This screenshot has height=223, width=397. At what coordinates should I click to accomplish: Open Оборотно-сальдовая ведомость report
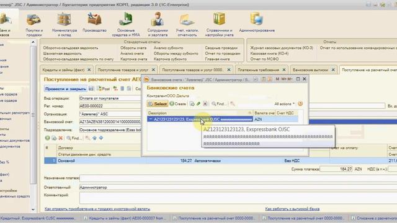point(70,48)
